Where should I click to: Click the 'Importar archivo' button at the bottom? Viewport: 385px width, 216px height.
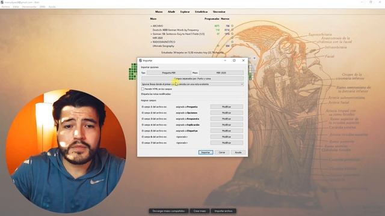(223, 211)
